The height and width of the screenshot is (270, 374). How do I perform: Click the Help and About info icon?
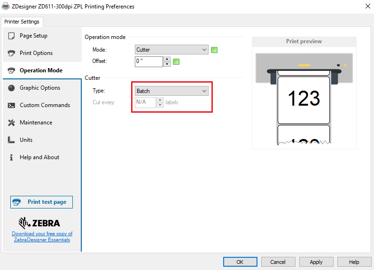pos(11,157)
